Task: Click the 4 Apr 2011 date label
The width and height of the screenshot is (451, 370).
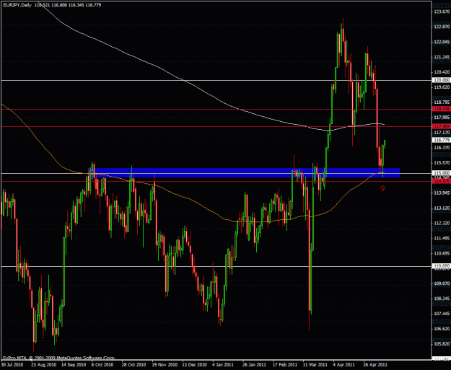Action: [x=343, y=365]
